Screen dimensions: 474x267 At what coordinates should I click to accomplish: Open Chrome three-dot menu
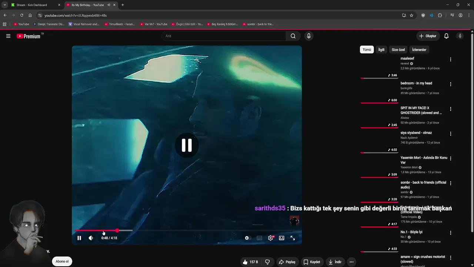coord(469,15)
